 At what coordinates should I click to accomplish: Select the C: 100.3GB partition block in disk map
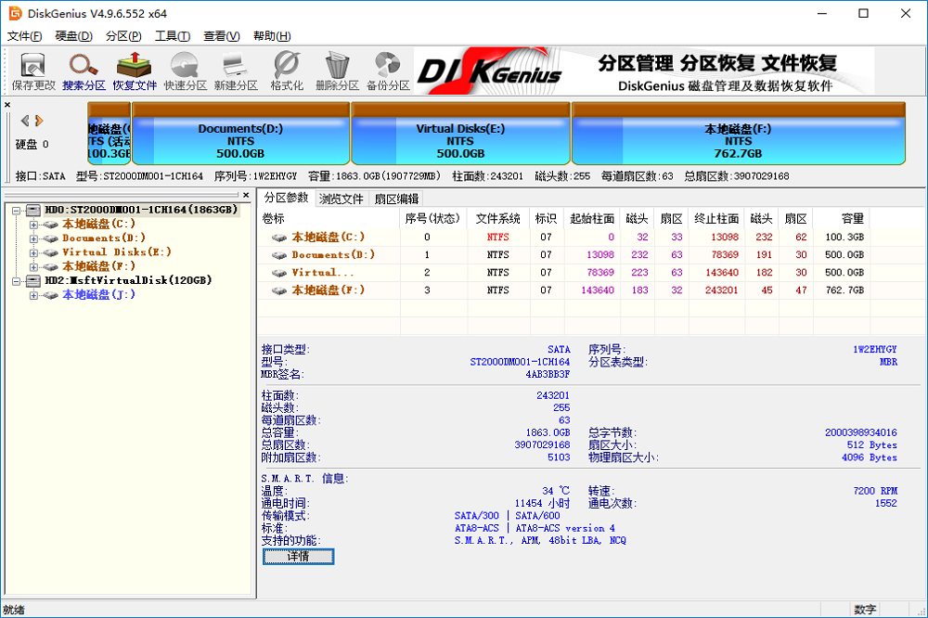tap(109, 134)
